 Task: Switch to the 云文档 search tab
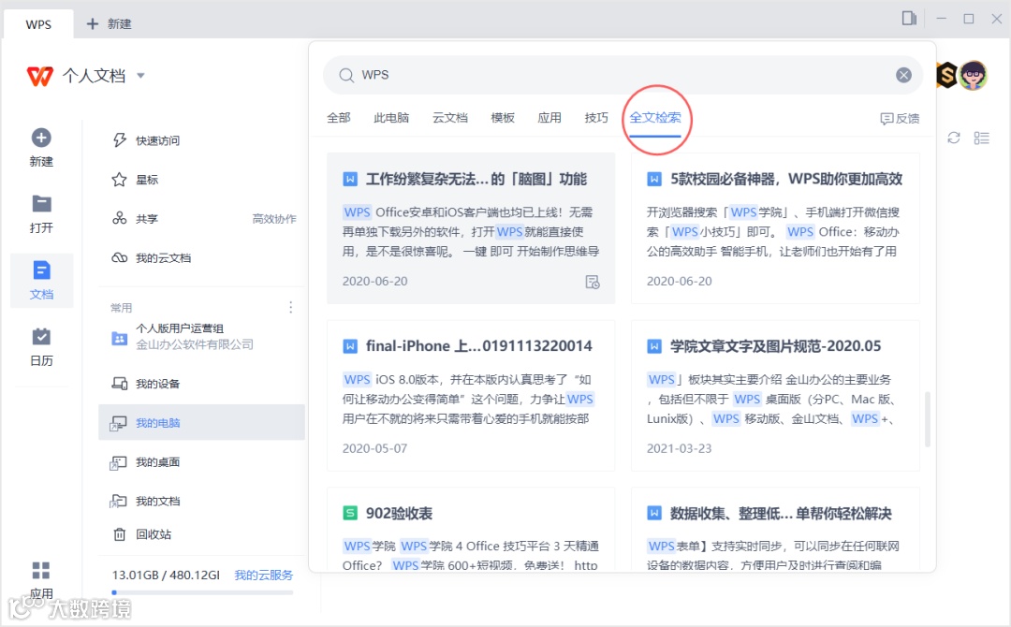pos(450,118)
